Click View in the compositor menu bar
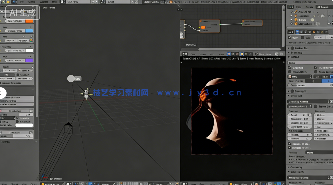The width and height of the screenshot is (333, 185). pyautogui.click(x=193, y=54)
